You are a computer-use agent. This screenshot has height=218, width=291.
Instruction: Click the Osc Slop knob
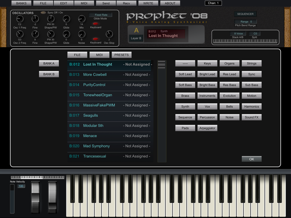click(x=109, y=34)
